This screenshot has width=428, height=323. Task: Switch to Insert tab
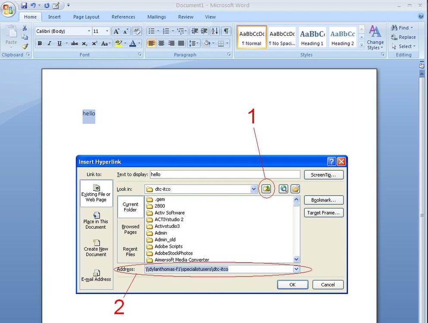click(x=54, y=17)
